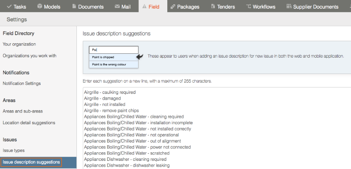The image size is (351, 169).
Task: Open Areas and sub-areas settings
Action: click(23, 111)
